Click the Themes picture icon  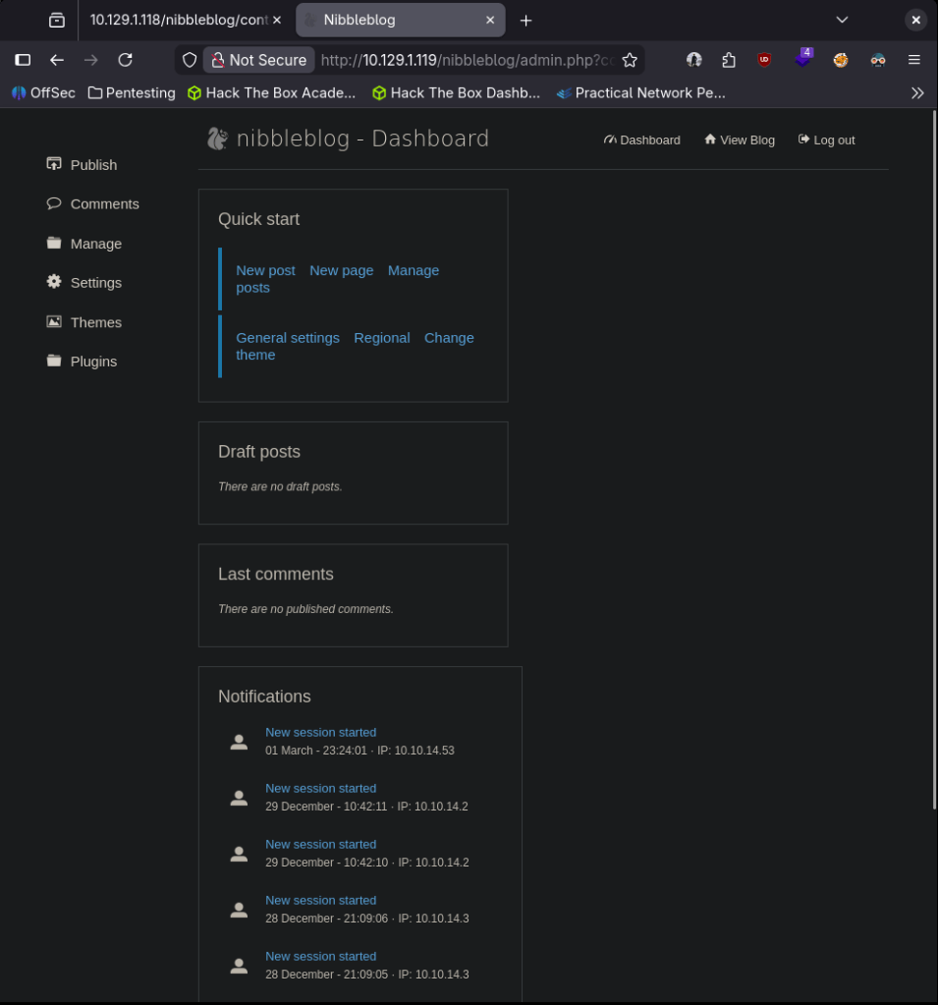[x=54, y=321]
